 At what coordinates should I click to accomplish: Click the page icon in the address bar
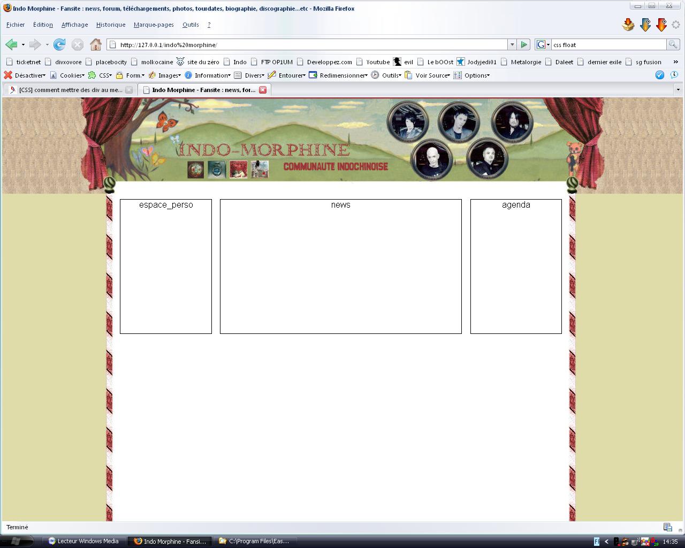click(112, 44)
